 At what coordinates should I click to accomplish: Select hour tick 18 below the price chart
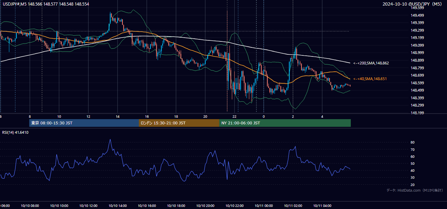click(x=176, y=116)
